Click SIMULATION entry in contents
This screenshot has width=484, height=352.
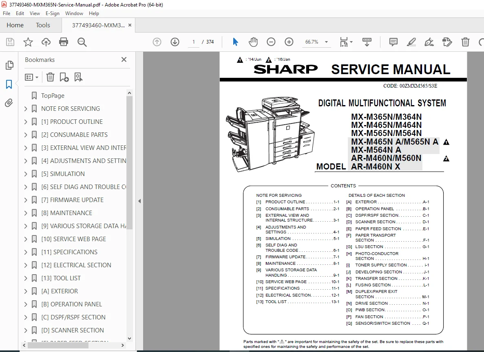(298, 238)
